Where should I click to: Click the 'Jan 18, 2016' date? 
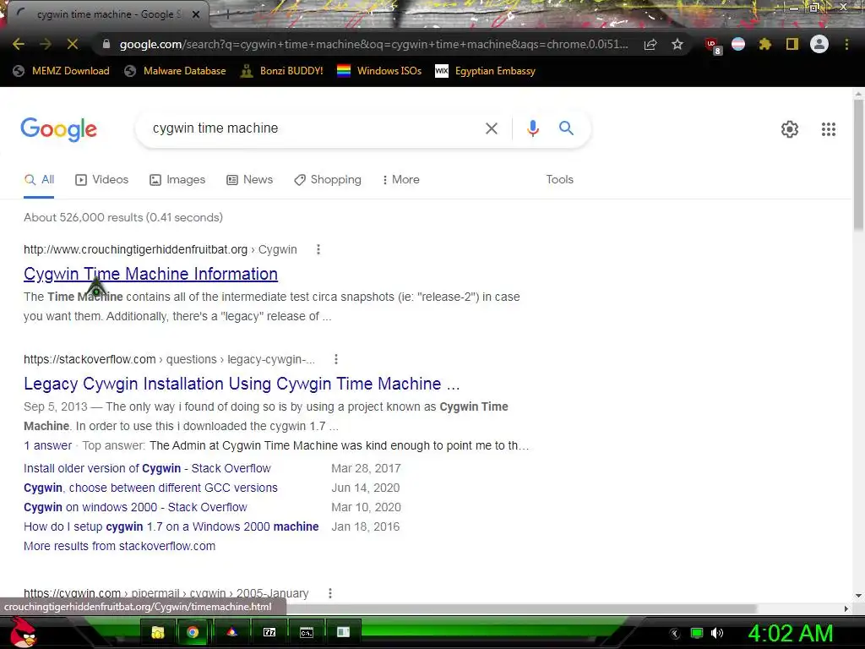coord(365,526)
